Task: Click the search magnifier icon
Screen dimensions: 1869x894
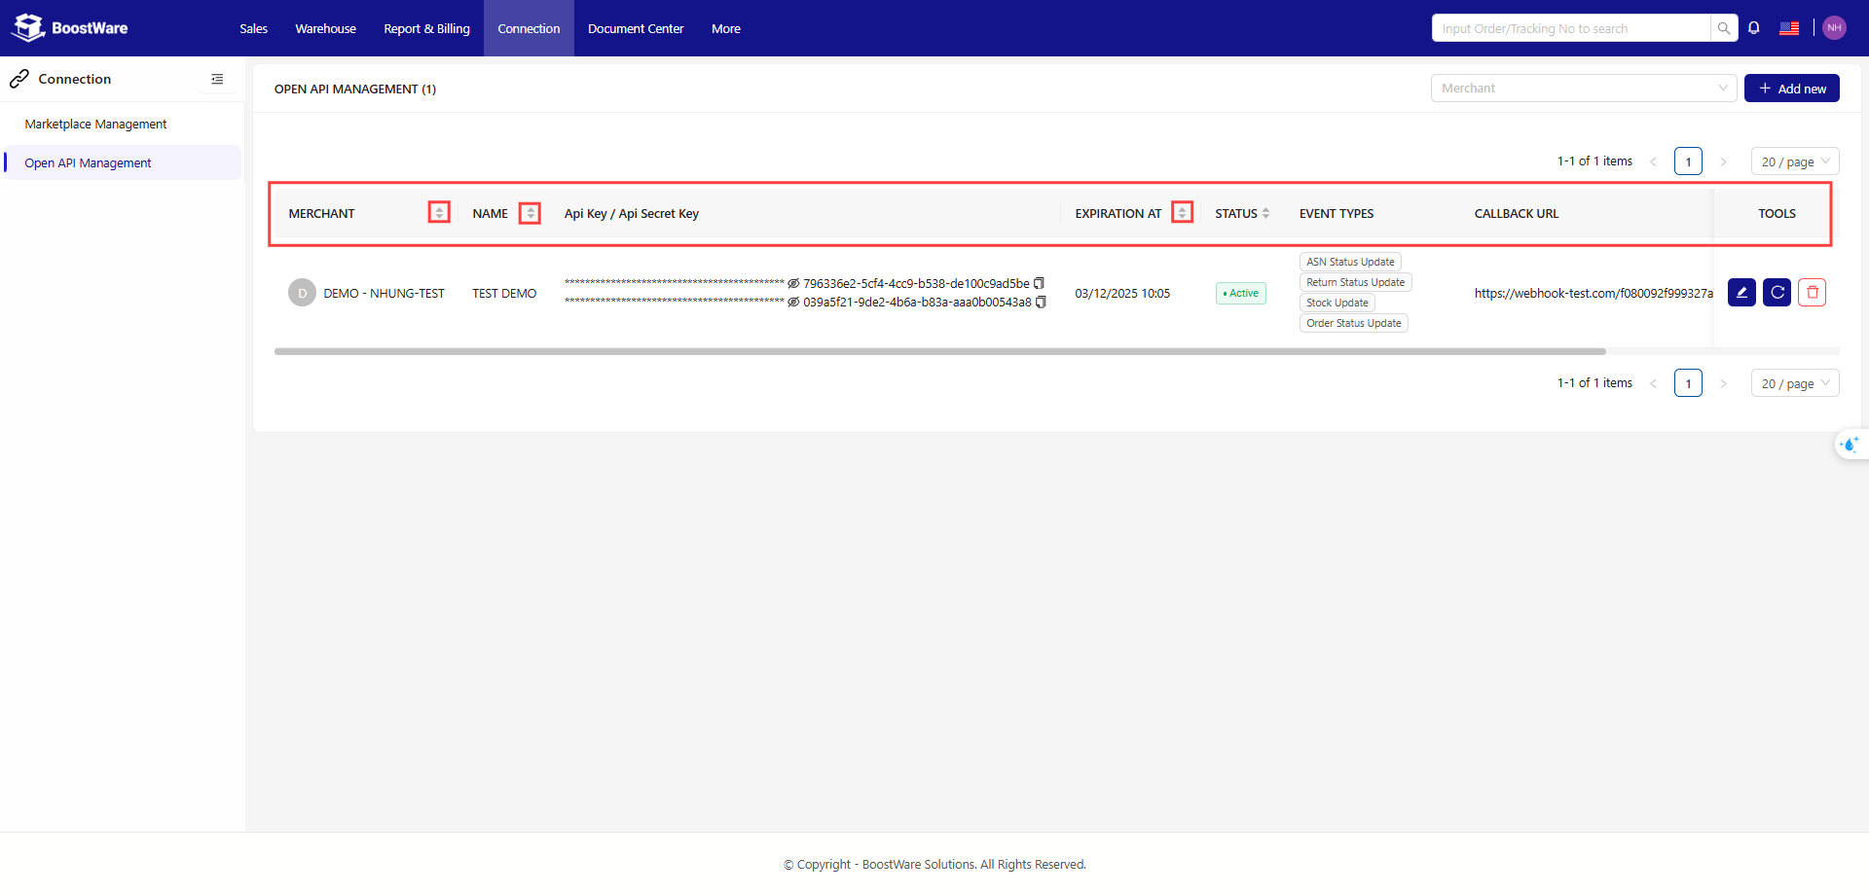Action: [1724, 28]
